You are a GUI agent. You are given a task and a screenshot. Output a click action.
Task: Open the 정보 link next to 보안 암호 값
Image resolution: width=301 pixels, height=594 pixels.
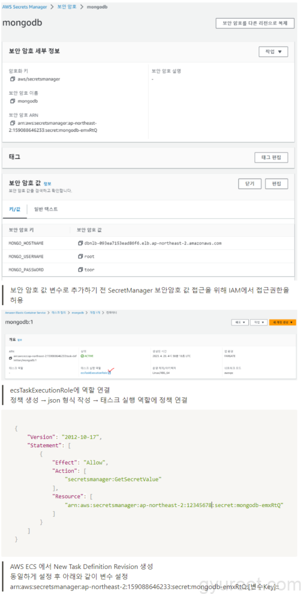coord(48,183)
